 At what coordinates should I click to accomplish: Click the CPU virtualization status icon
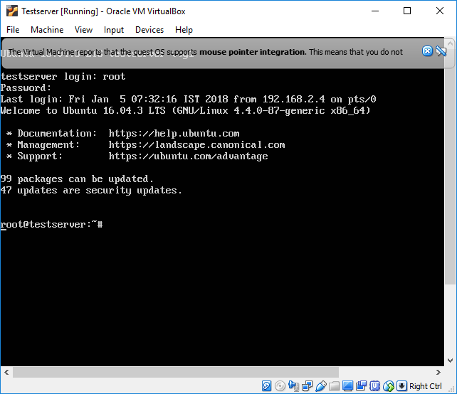tap(375, 386)
